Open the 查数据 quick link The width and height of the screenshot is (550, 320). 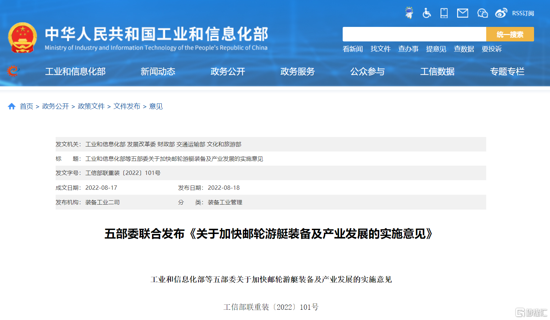pyautogui.click(x=464, y=49)
